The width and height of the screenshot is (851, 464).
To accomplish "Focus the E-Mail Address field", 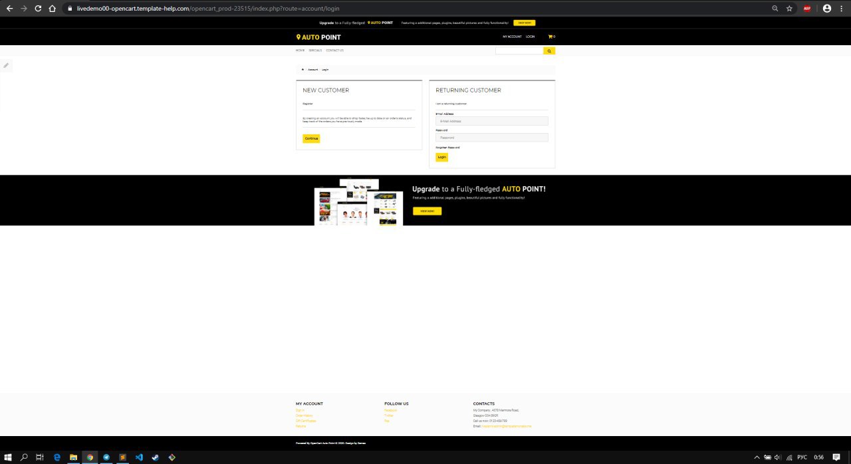I will 492,121.
